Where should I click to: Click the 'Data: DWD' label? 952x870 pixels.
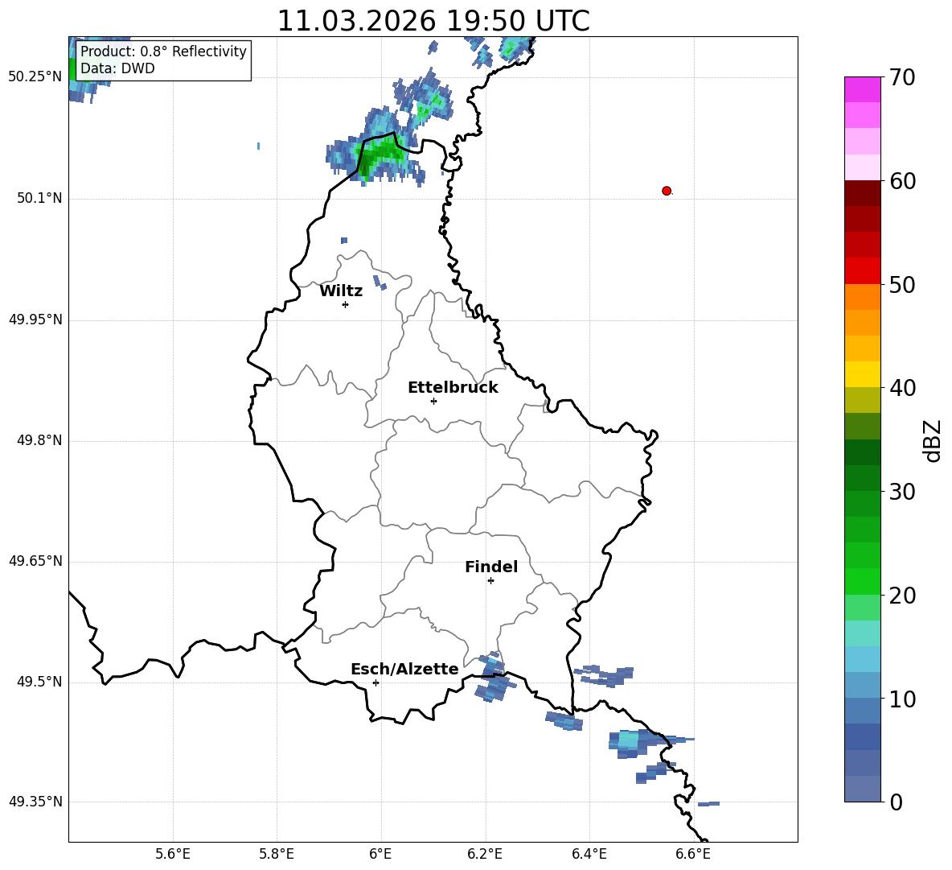[x=117, y=68]
